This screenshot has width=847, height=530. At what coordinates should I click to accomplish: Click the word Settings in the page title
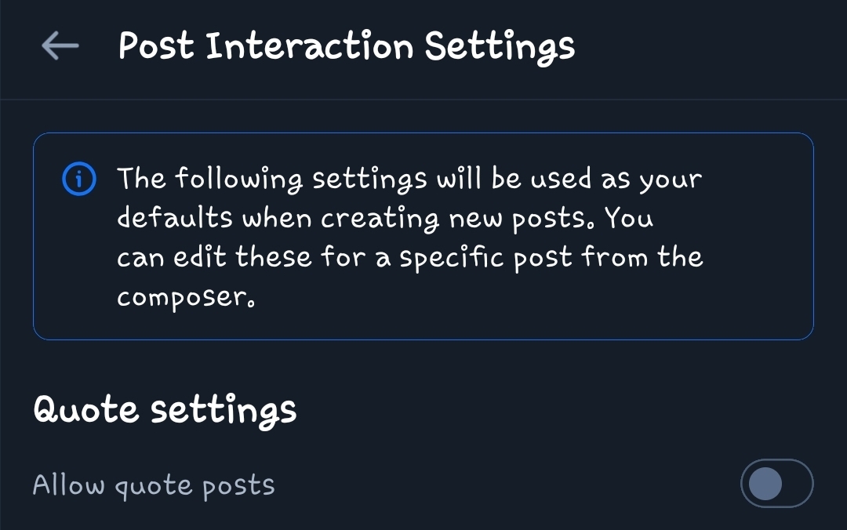[x=500, y=47]
